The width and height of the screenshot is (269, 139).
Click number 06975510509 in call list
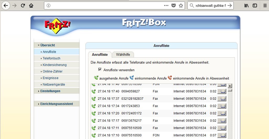(x=131, y=128)
